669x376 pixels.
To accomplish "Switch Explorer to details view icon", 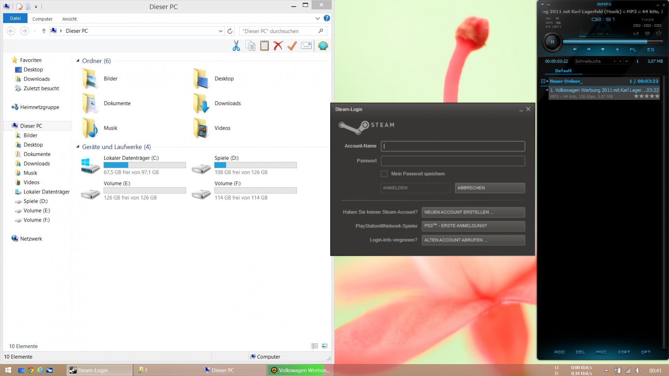I will [x=315, y=346].
